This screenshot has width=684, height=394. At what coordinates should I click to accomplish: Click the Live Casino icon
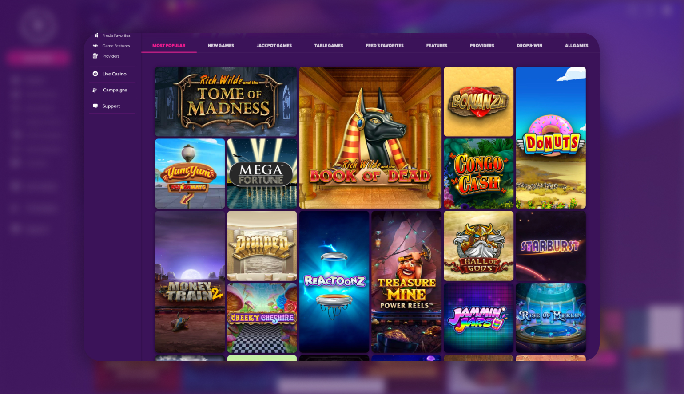click(95, 74)
